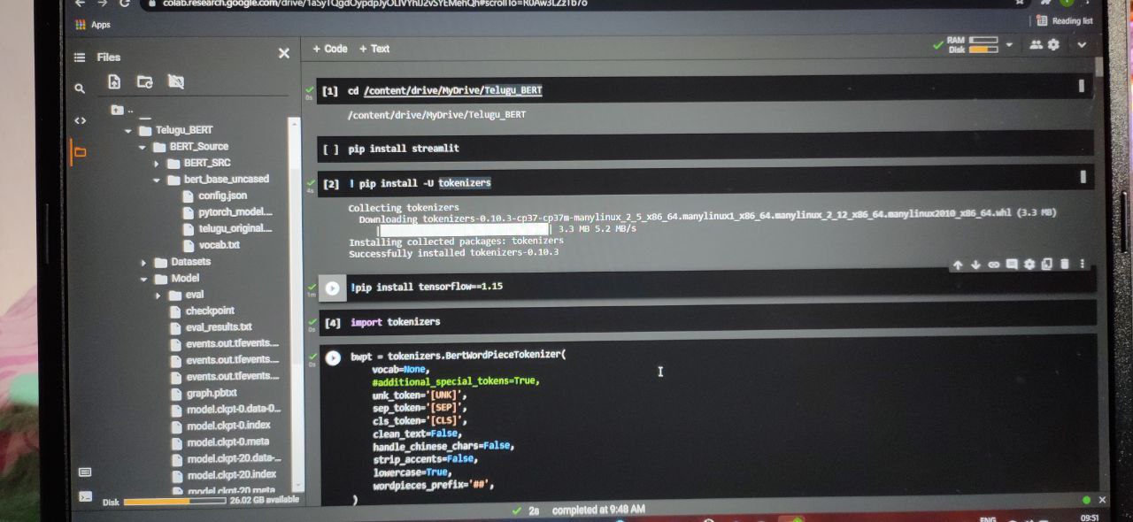1133x522 pixels.
Task: Copy link to cell icon
Action: pyautogui.click(x=993, y=265)
